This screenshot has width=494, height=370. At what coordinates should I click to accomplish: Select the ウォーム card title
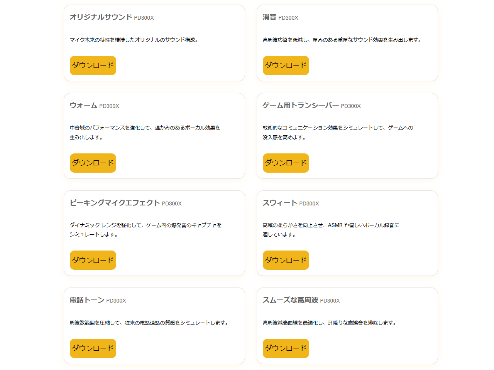pyautogui.click(x=83, y=106)
